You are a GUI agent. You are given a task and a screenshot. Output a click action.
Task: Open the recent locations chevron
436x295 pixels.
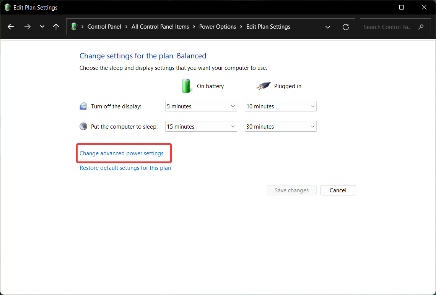[42, 27]
